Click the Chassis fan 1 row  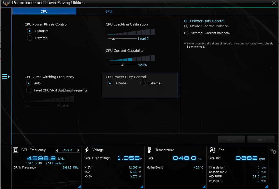(x=237, y=167)
